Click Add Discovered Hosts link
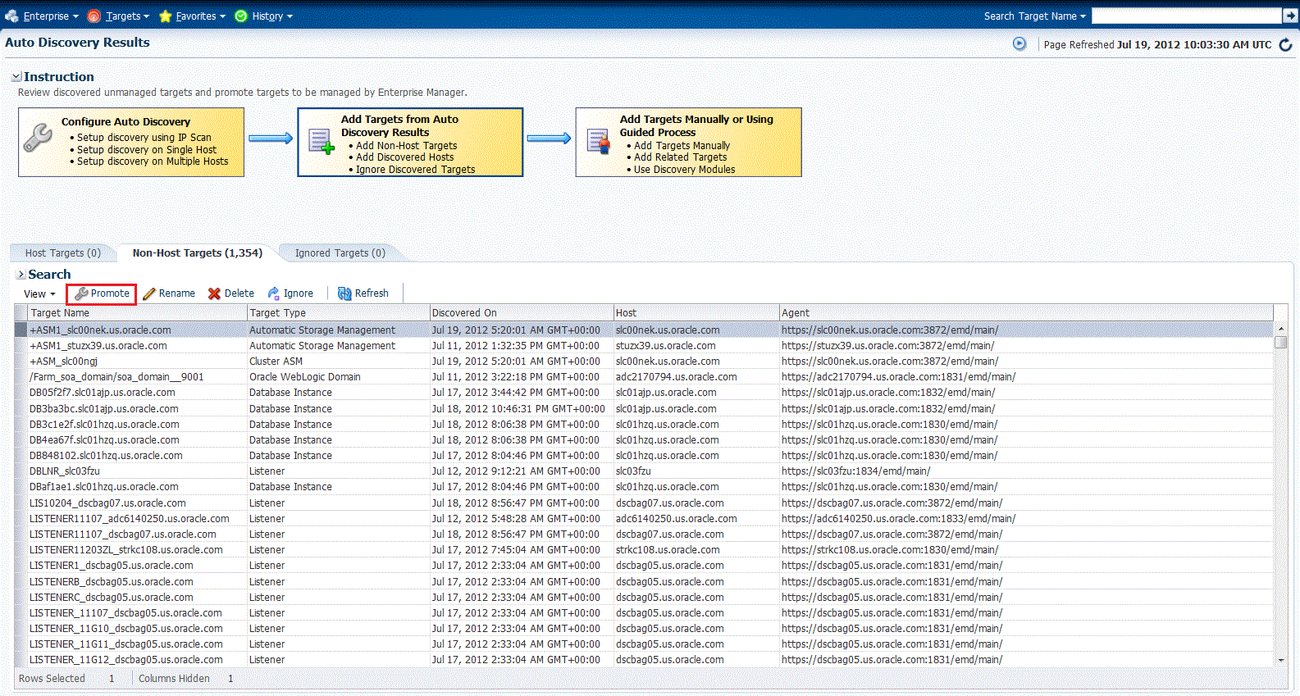The image size is (1300, 696). tap(405, 157)
